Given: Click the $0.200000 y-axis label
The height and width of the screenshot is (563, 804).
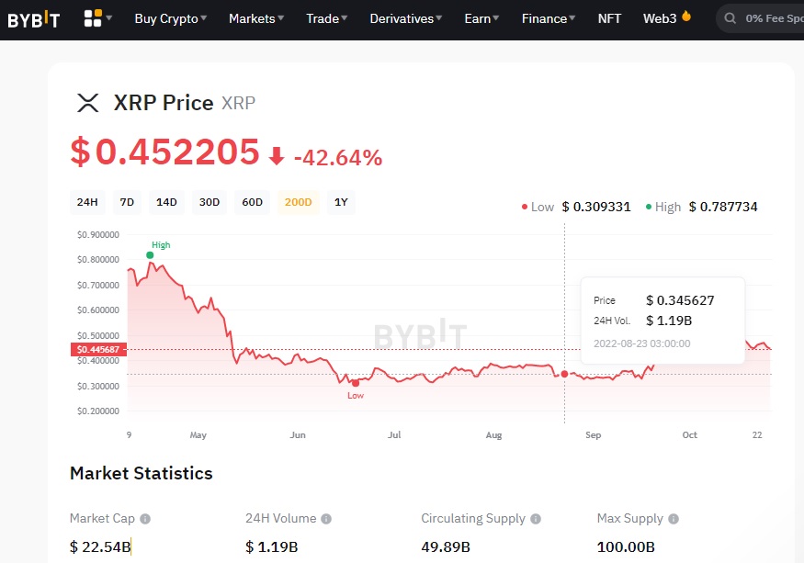Looking at the screenshot, I should point(98,411).
